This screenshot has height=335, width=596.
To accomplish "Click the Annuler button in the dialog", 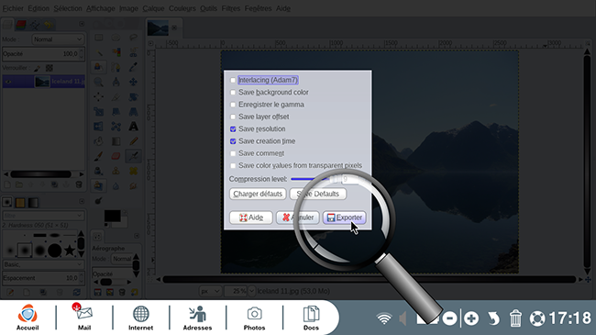I will click(298, 218).
